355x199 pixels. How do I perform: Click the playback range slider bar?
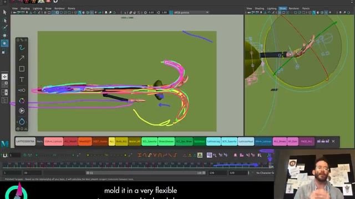pos(146,173)
